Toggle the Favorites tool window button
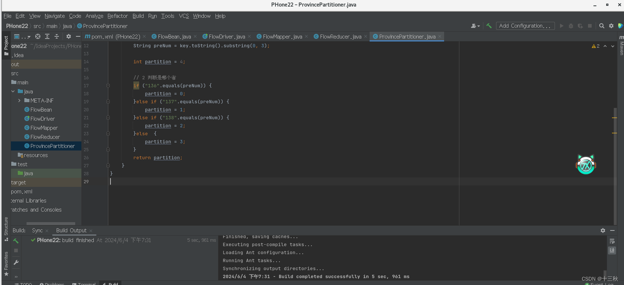The width and height of the screenshot is (624, 285). (6, 264)
